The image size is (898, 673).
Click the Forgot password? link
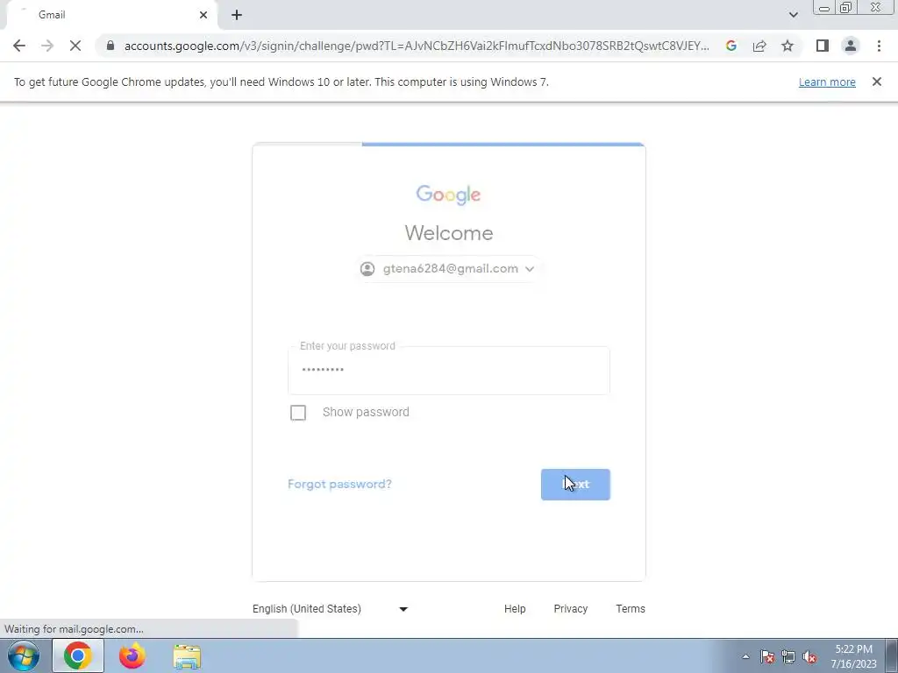coord(339,484)
